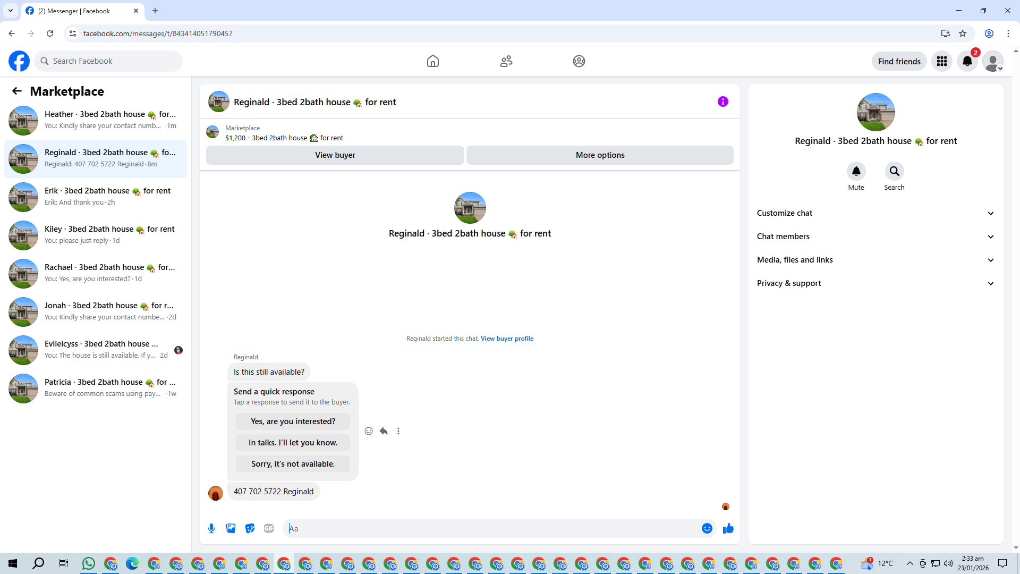Reply to the message with the arrow icon

point(384,431)
